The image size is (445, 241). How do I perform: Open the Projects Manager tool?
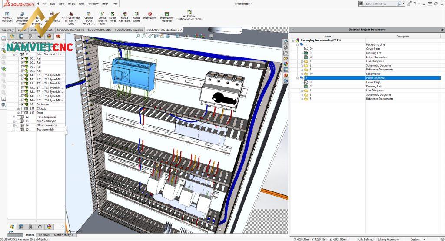[x=7, y=17]
